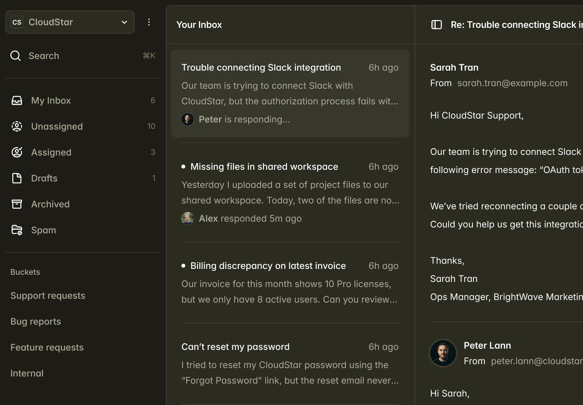The width and height of the screenshot is (583, 405).
Task: Open the Search with the magnifier icon
Action: (15, 56)
